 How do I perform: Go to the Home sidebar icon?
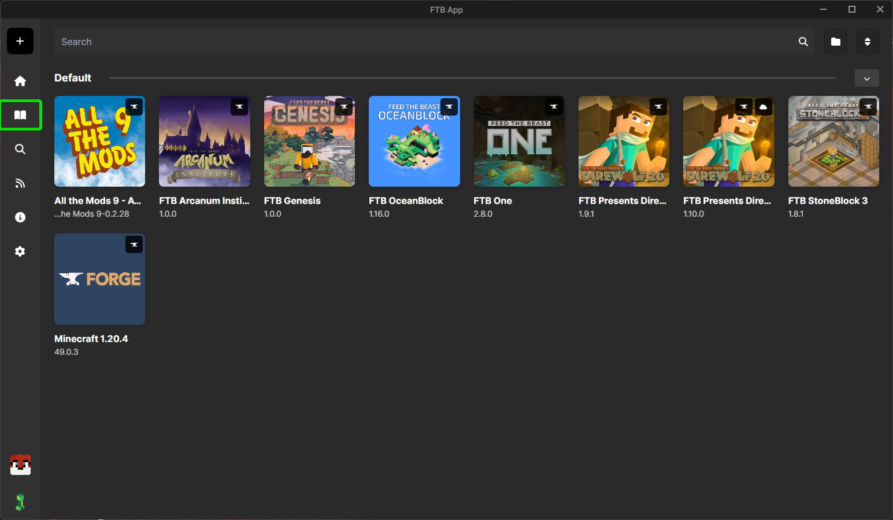(x=20, y=81)
